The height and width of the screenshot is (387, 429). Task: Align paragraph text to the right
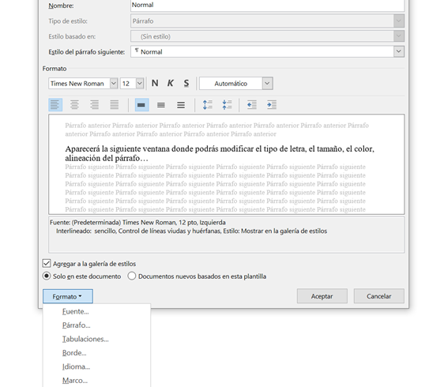(94, 105)
